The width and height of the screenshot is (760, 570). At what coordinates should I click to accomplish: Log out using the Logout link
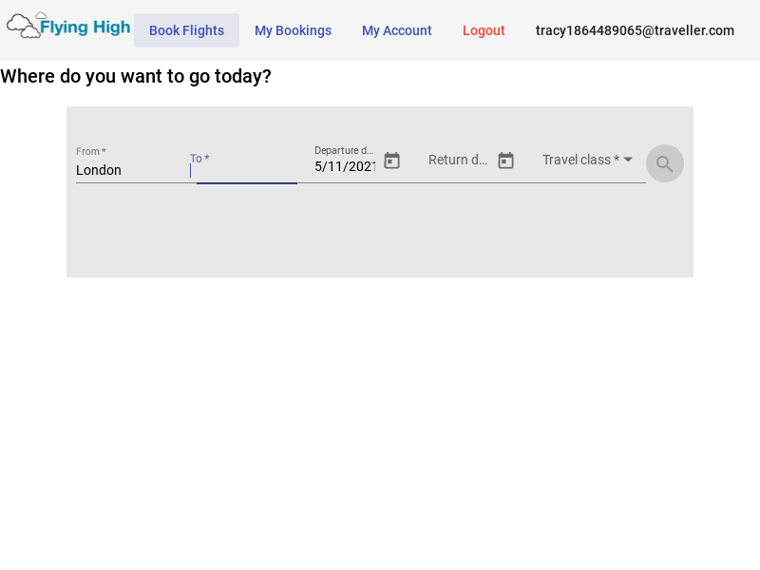click(484, 30)
